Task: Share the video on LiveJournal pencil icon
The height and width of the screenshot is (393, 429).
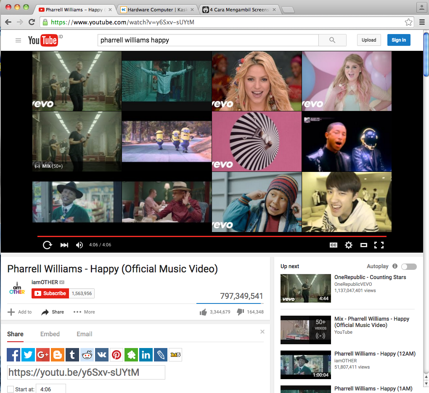Action: click(x=161, y=355)
